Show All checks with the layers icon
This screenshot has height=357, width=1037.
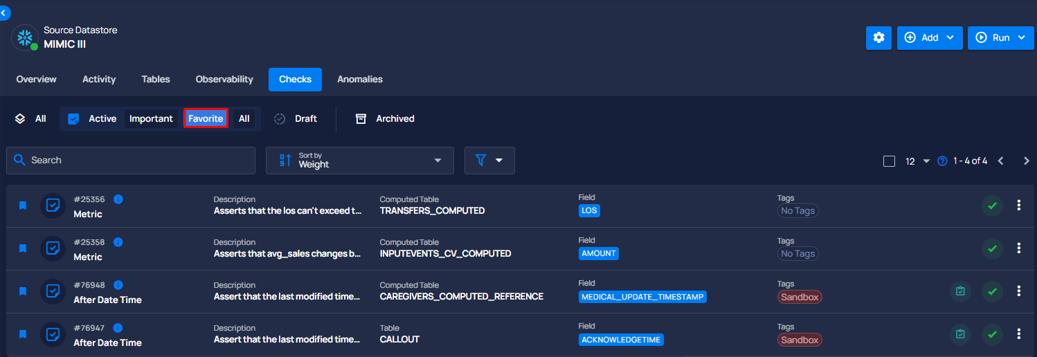30,119
